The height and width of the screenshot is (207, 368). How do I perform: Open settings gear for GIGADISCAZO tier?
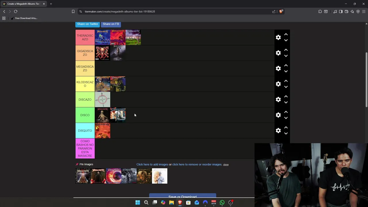(278, 53)
